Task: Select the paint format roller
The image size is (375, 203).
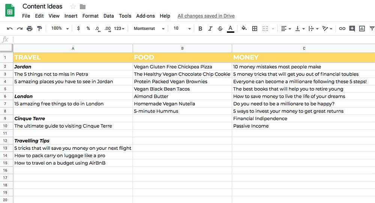Action: point(39,29)
